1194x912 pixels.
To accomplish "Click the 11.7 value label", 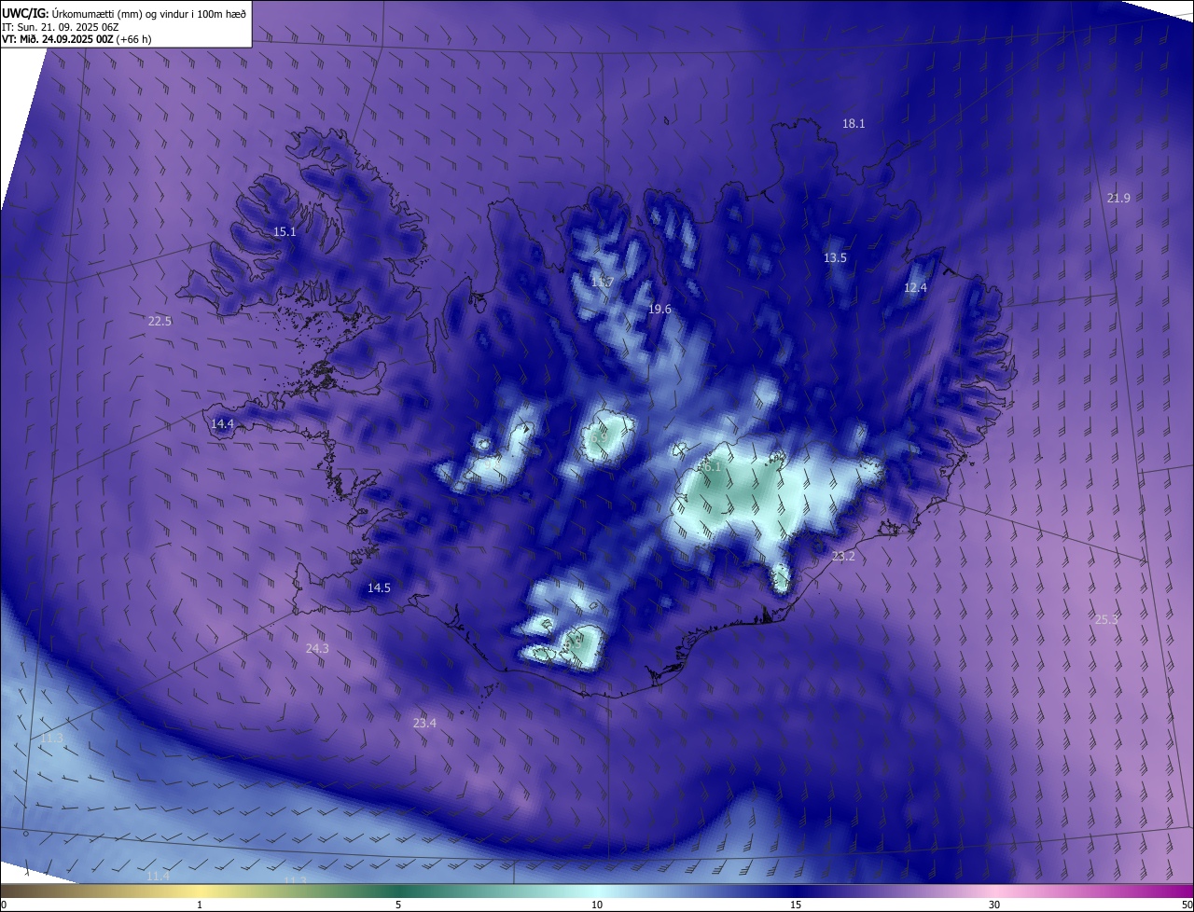I will coord(602,282).
